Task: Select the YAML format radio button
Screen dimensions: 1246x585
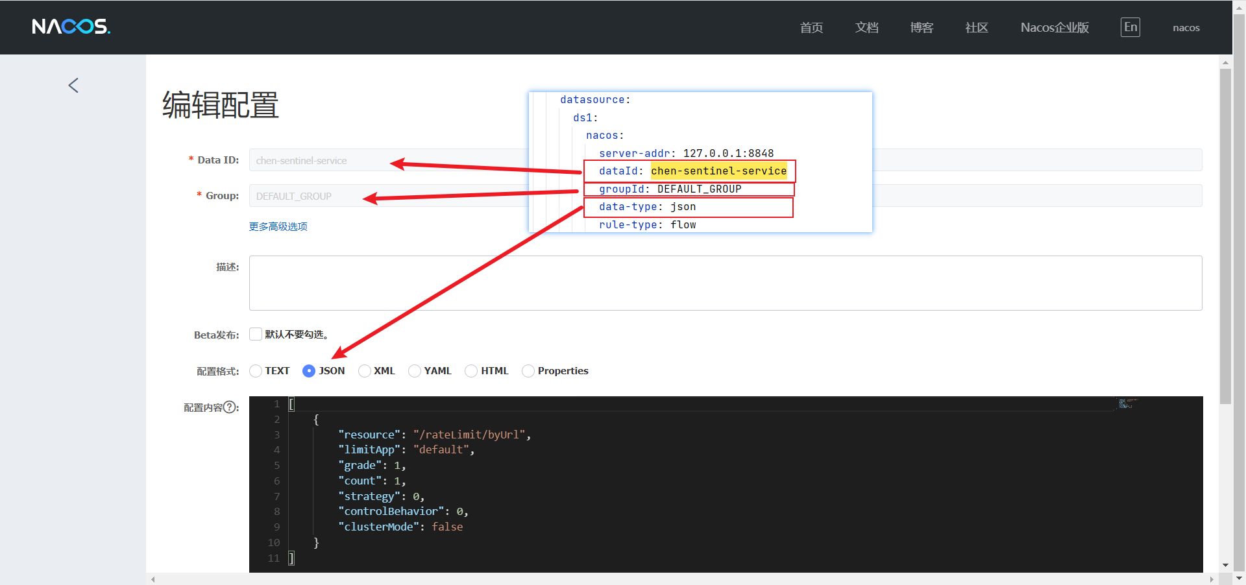Action: (x=415, y=371)
